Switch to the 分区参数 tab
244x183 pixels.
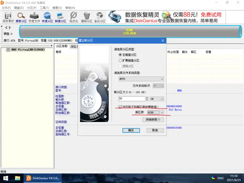(62, 46)
